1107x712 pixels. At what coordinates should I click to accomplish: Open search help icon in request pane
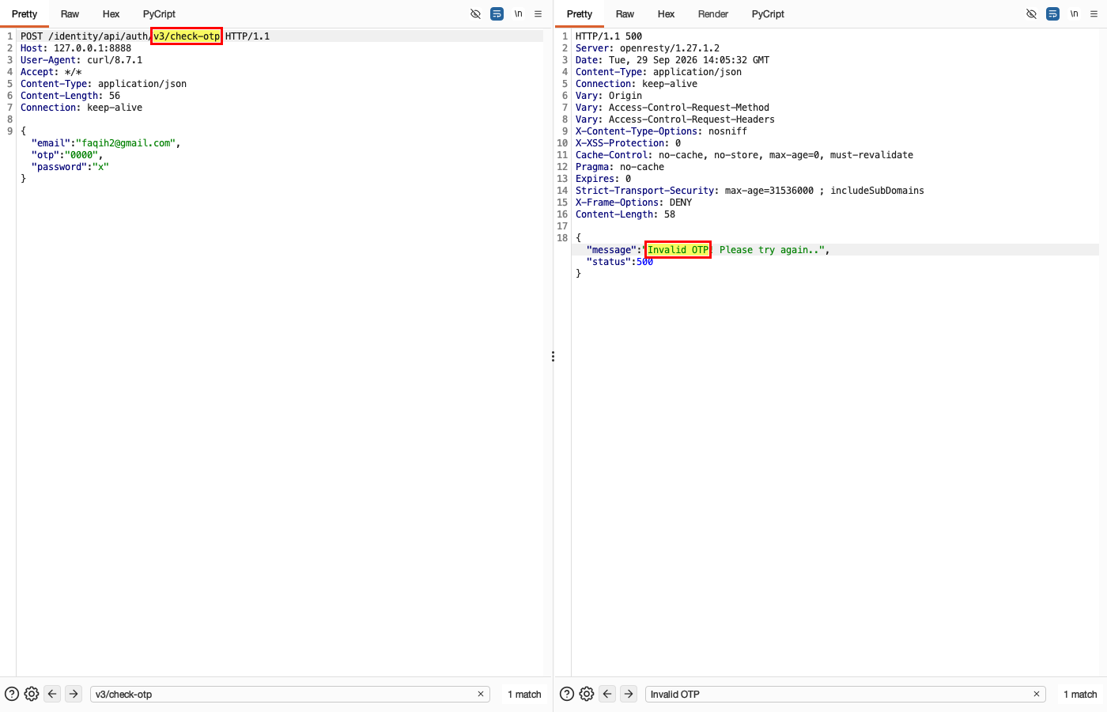click(12, 694)
